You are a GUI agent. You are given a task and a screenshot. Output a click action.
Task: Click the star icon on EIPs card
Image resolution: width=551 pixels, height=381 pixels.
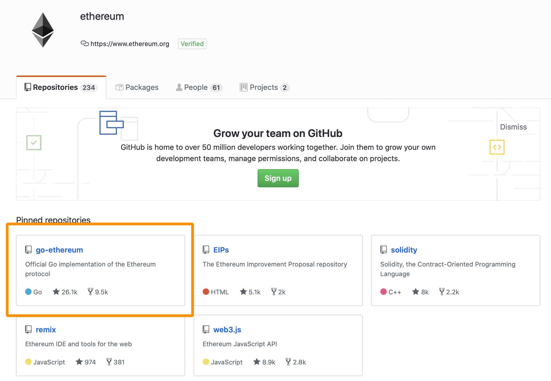click(x=243, y=291)
